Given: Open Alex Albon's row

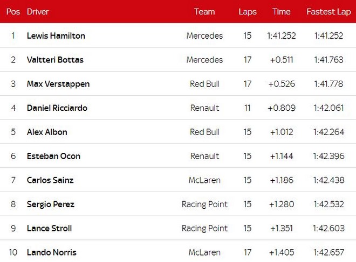Looking at the screenshot, I should pos(178,132).
